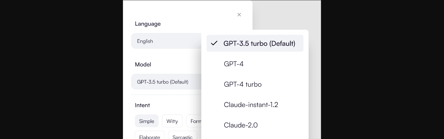This screenshot has width=444, height=139.
Task: Select the partially hidden Formal intent chip
Action: click(194, 121)
